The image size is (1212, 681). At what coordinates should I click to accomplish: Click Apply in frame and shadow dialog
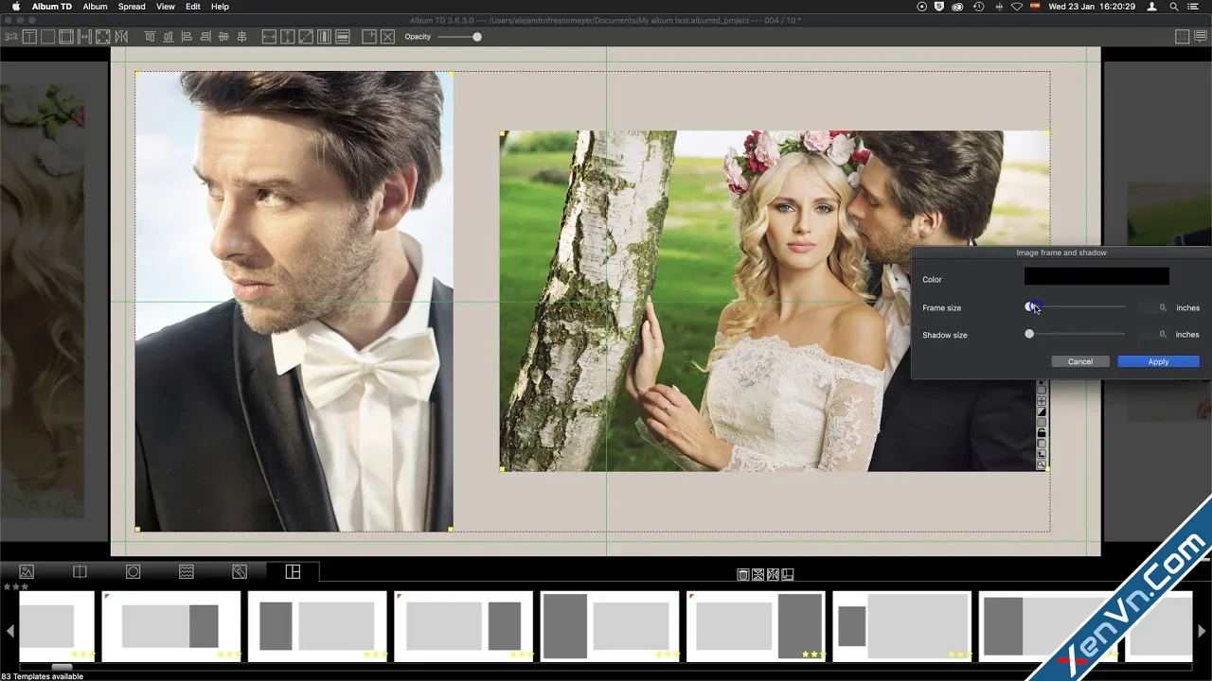tap(1158, 361)
